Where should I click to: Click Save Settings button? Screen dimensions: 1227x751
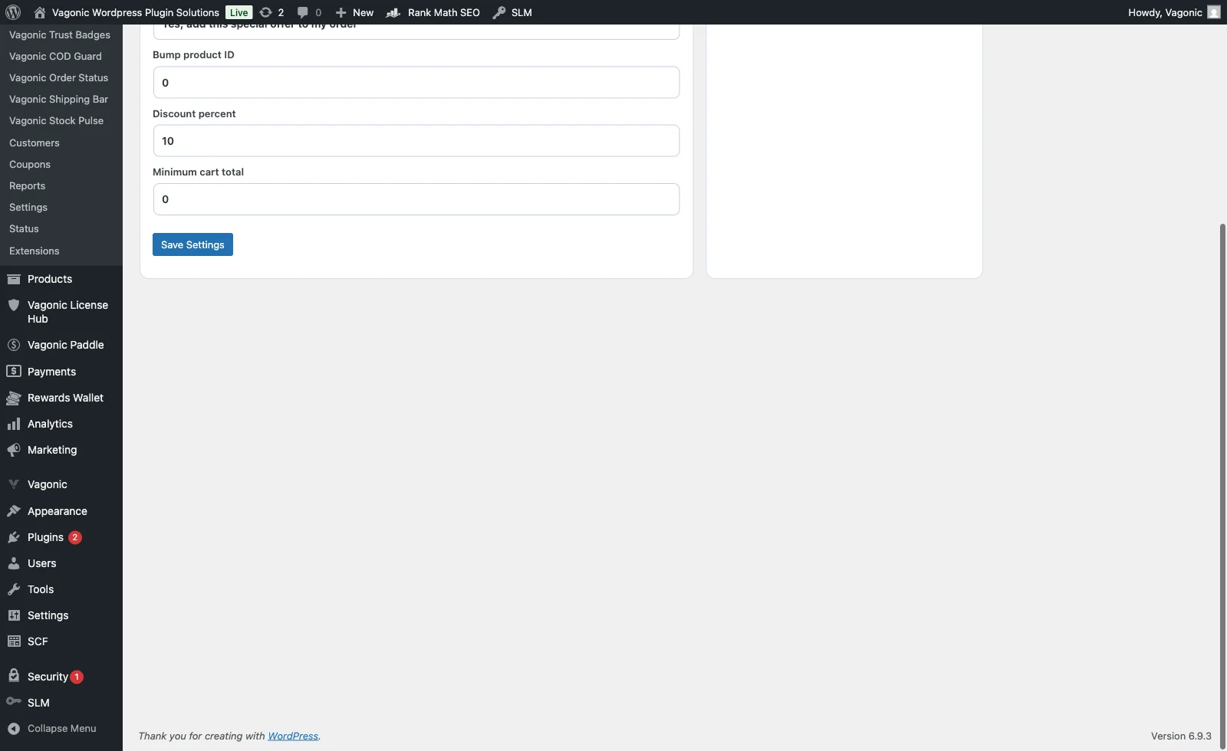192,244
